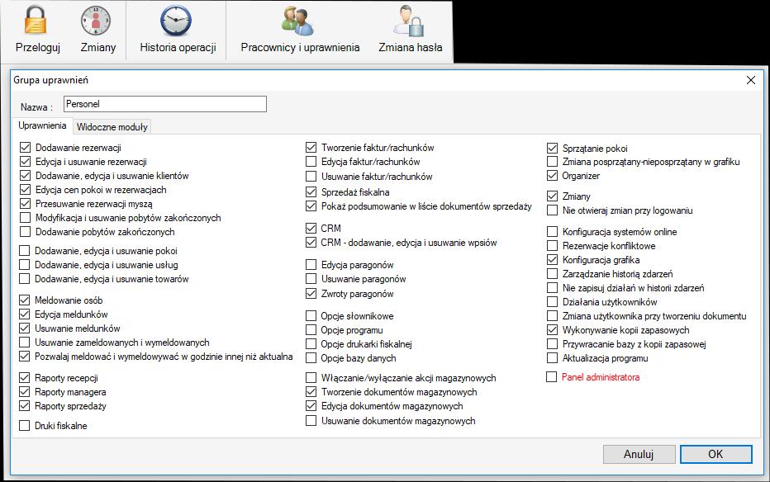Close the Grupa uprawnień dialog
Viewport: 770px width, 482px height.
(750, 80)
